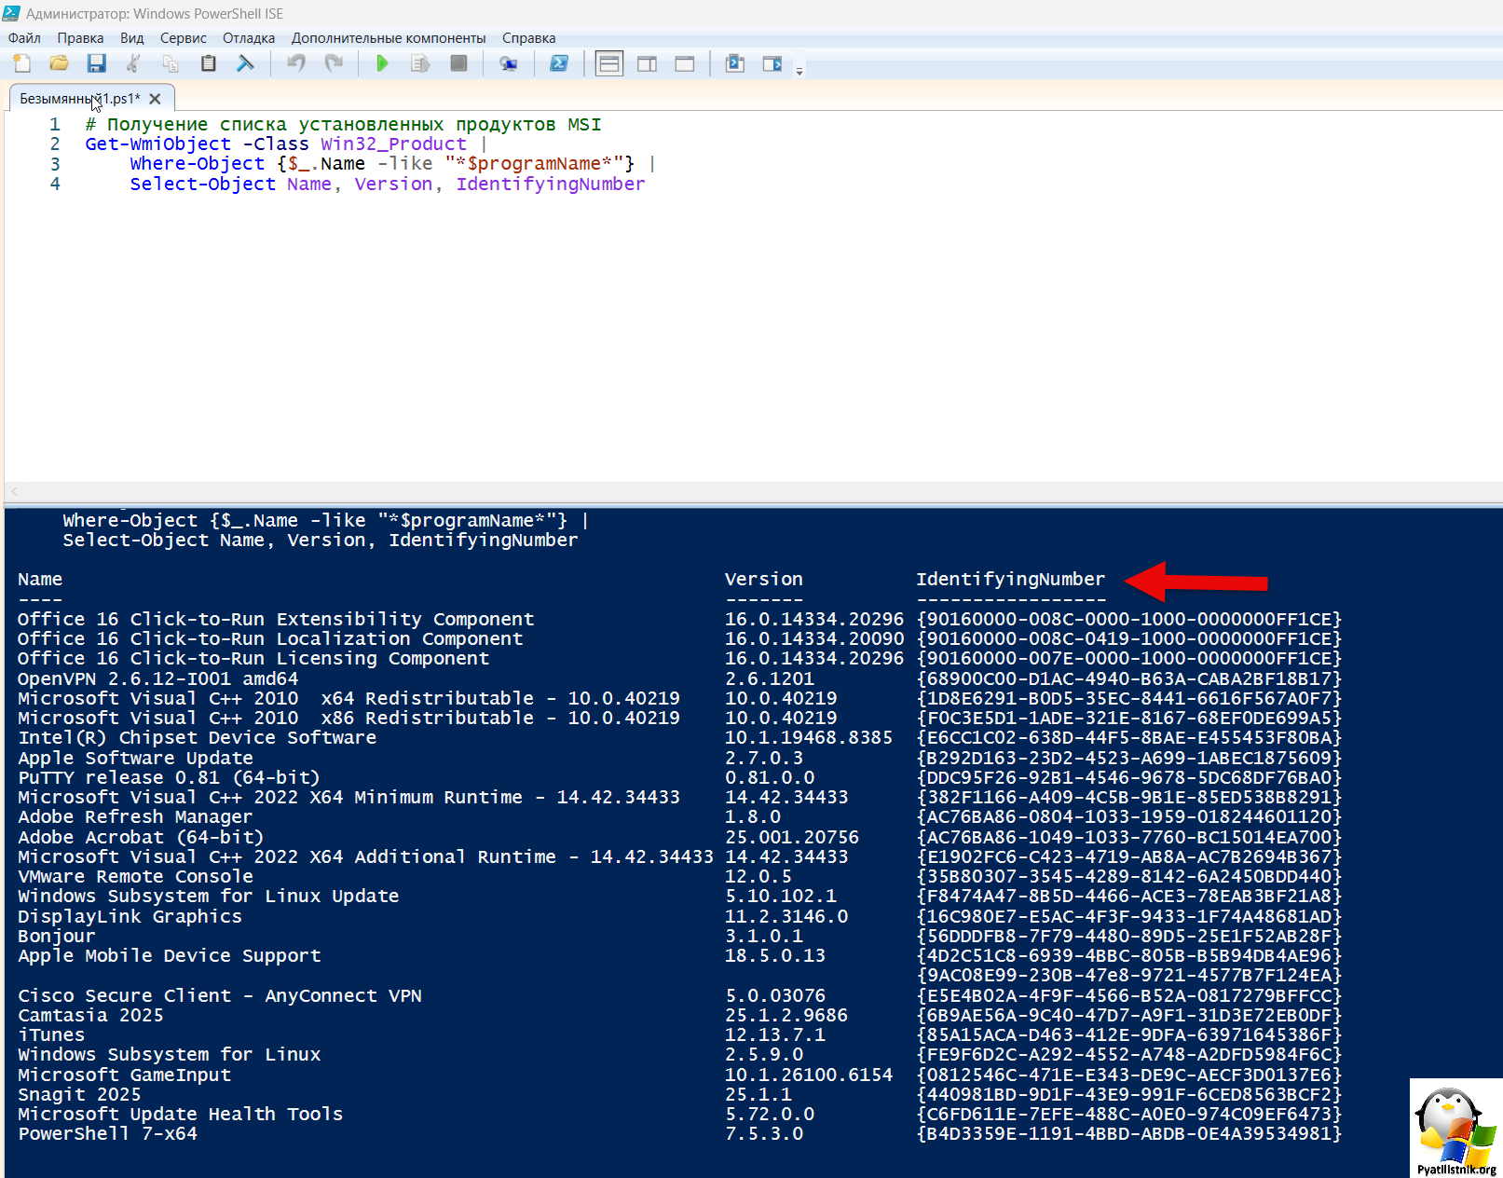Open the Вид menu
1503x1178 pixels.
(131, 38)
